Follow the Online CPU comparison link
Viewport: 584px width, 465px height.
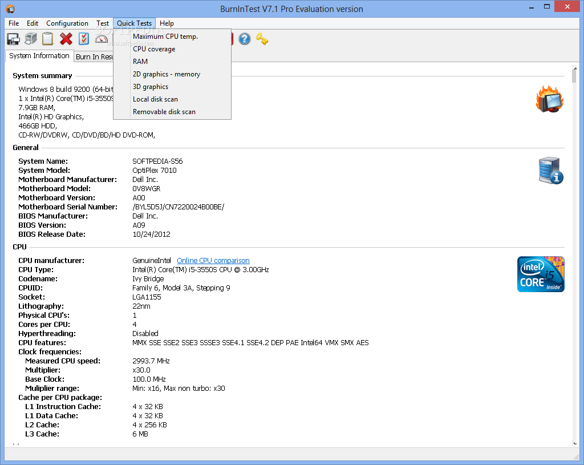click(213, 260)
